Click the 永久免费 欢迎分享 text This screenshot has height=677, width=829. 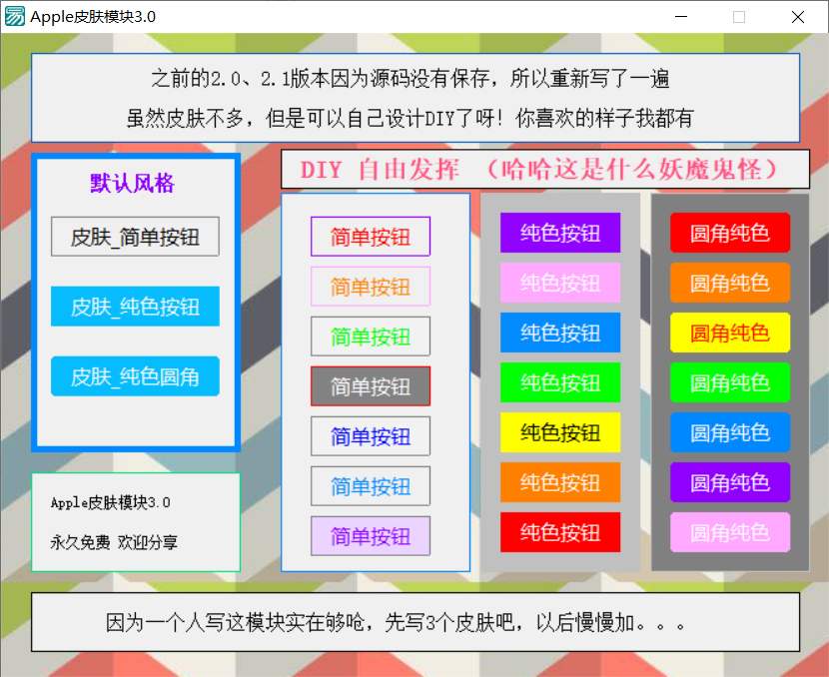[x=114, y=542]
